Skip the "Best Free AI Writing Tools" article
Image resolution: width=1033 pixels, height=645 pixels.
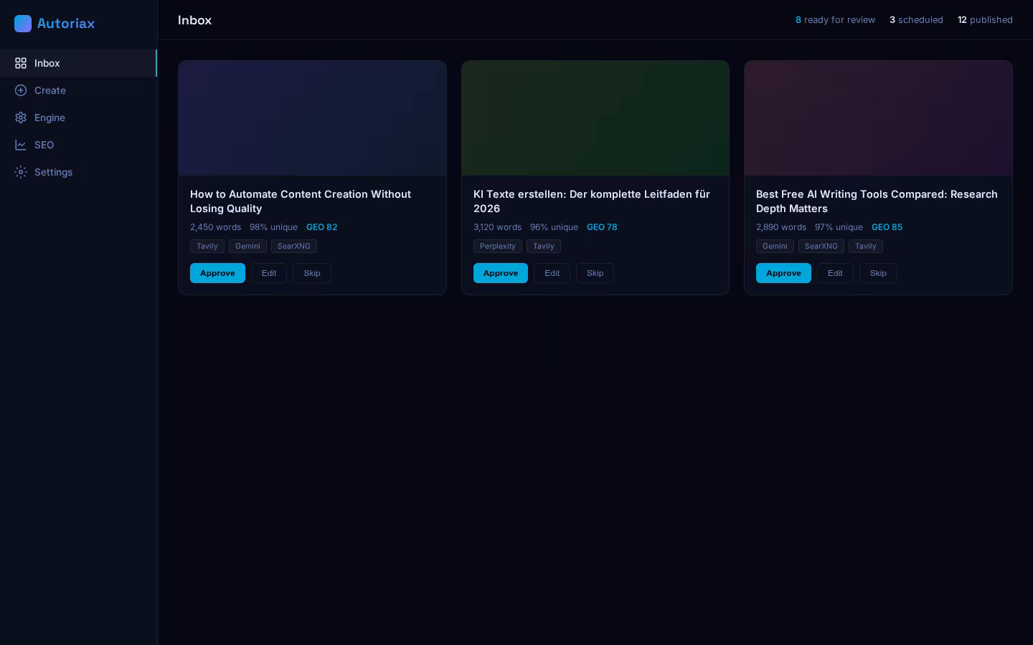pos(878,273)
